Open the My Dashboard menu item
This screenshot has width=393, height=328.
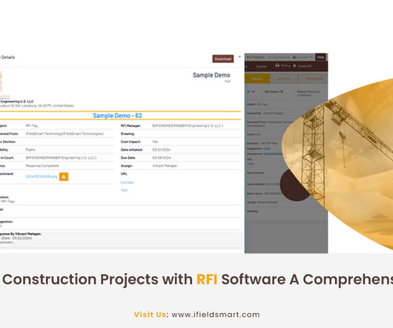click(278, 57)
